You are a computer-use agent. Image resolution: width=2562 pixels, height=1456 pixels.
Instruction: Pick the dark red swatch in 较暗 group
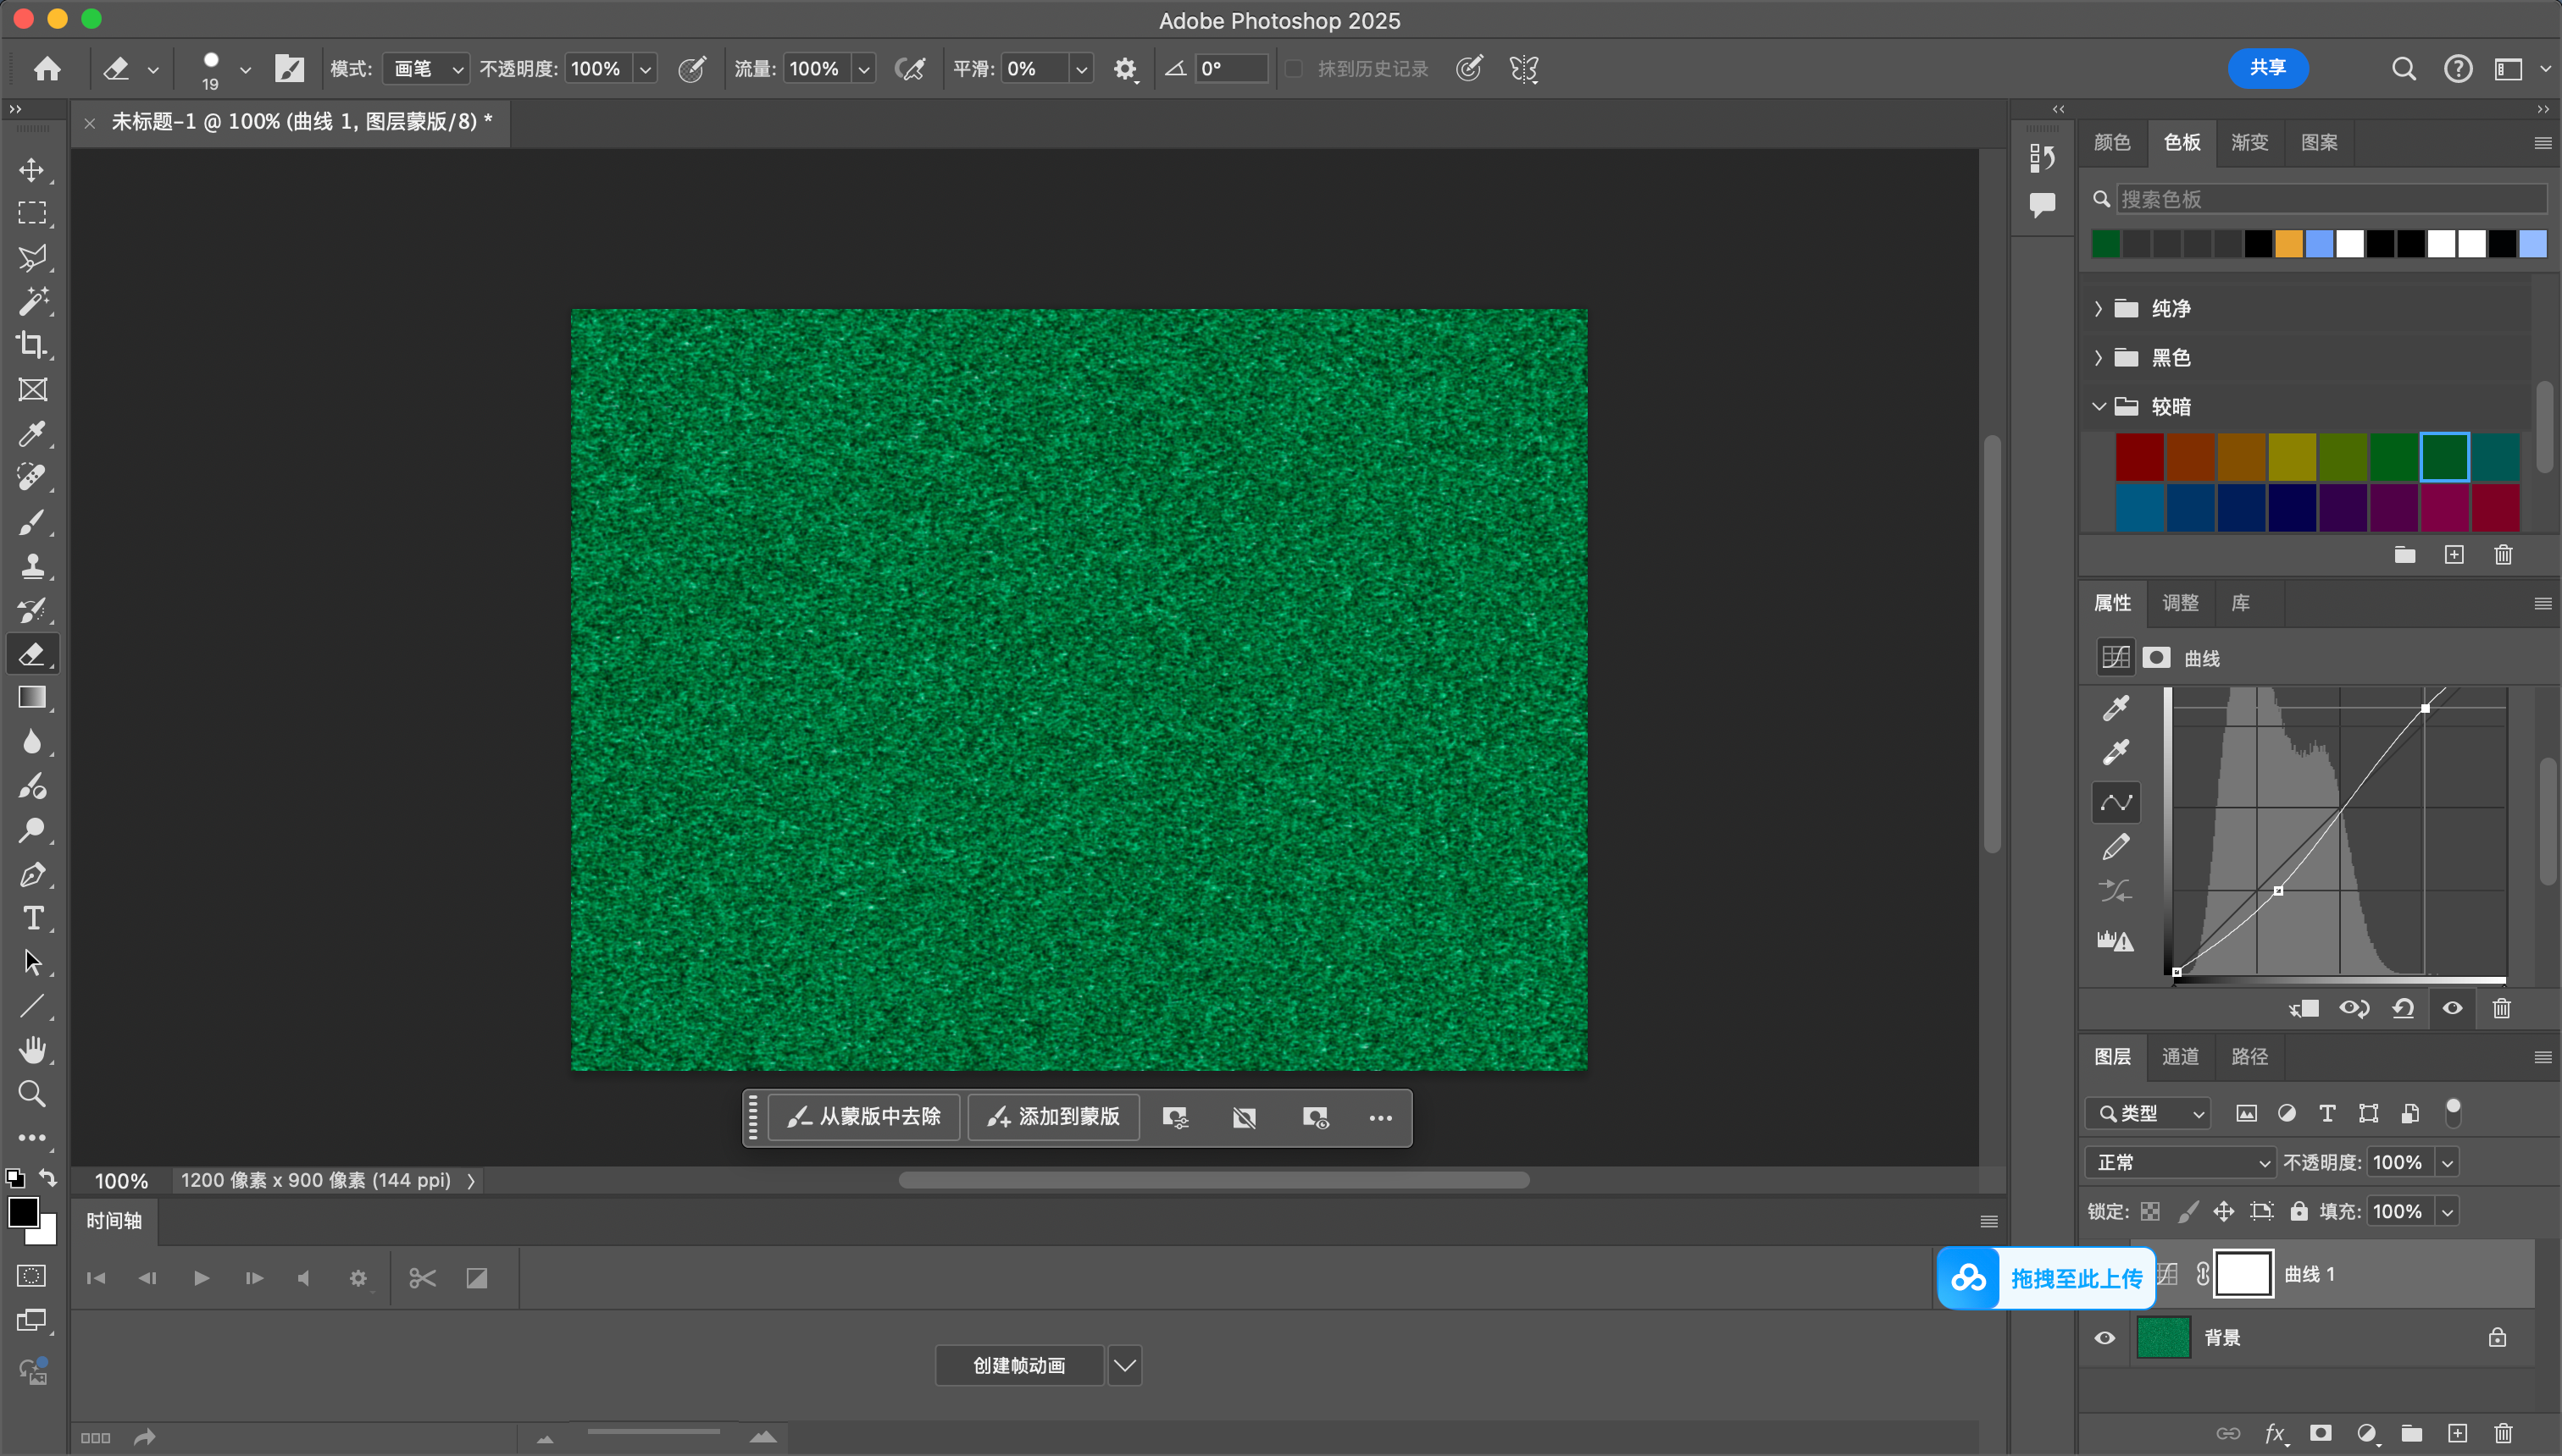coord(2140,457)
